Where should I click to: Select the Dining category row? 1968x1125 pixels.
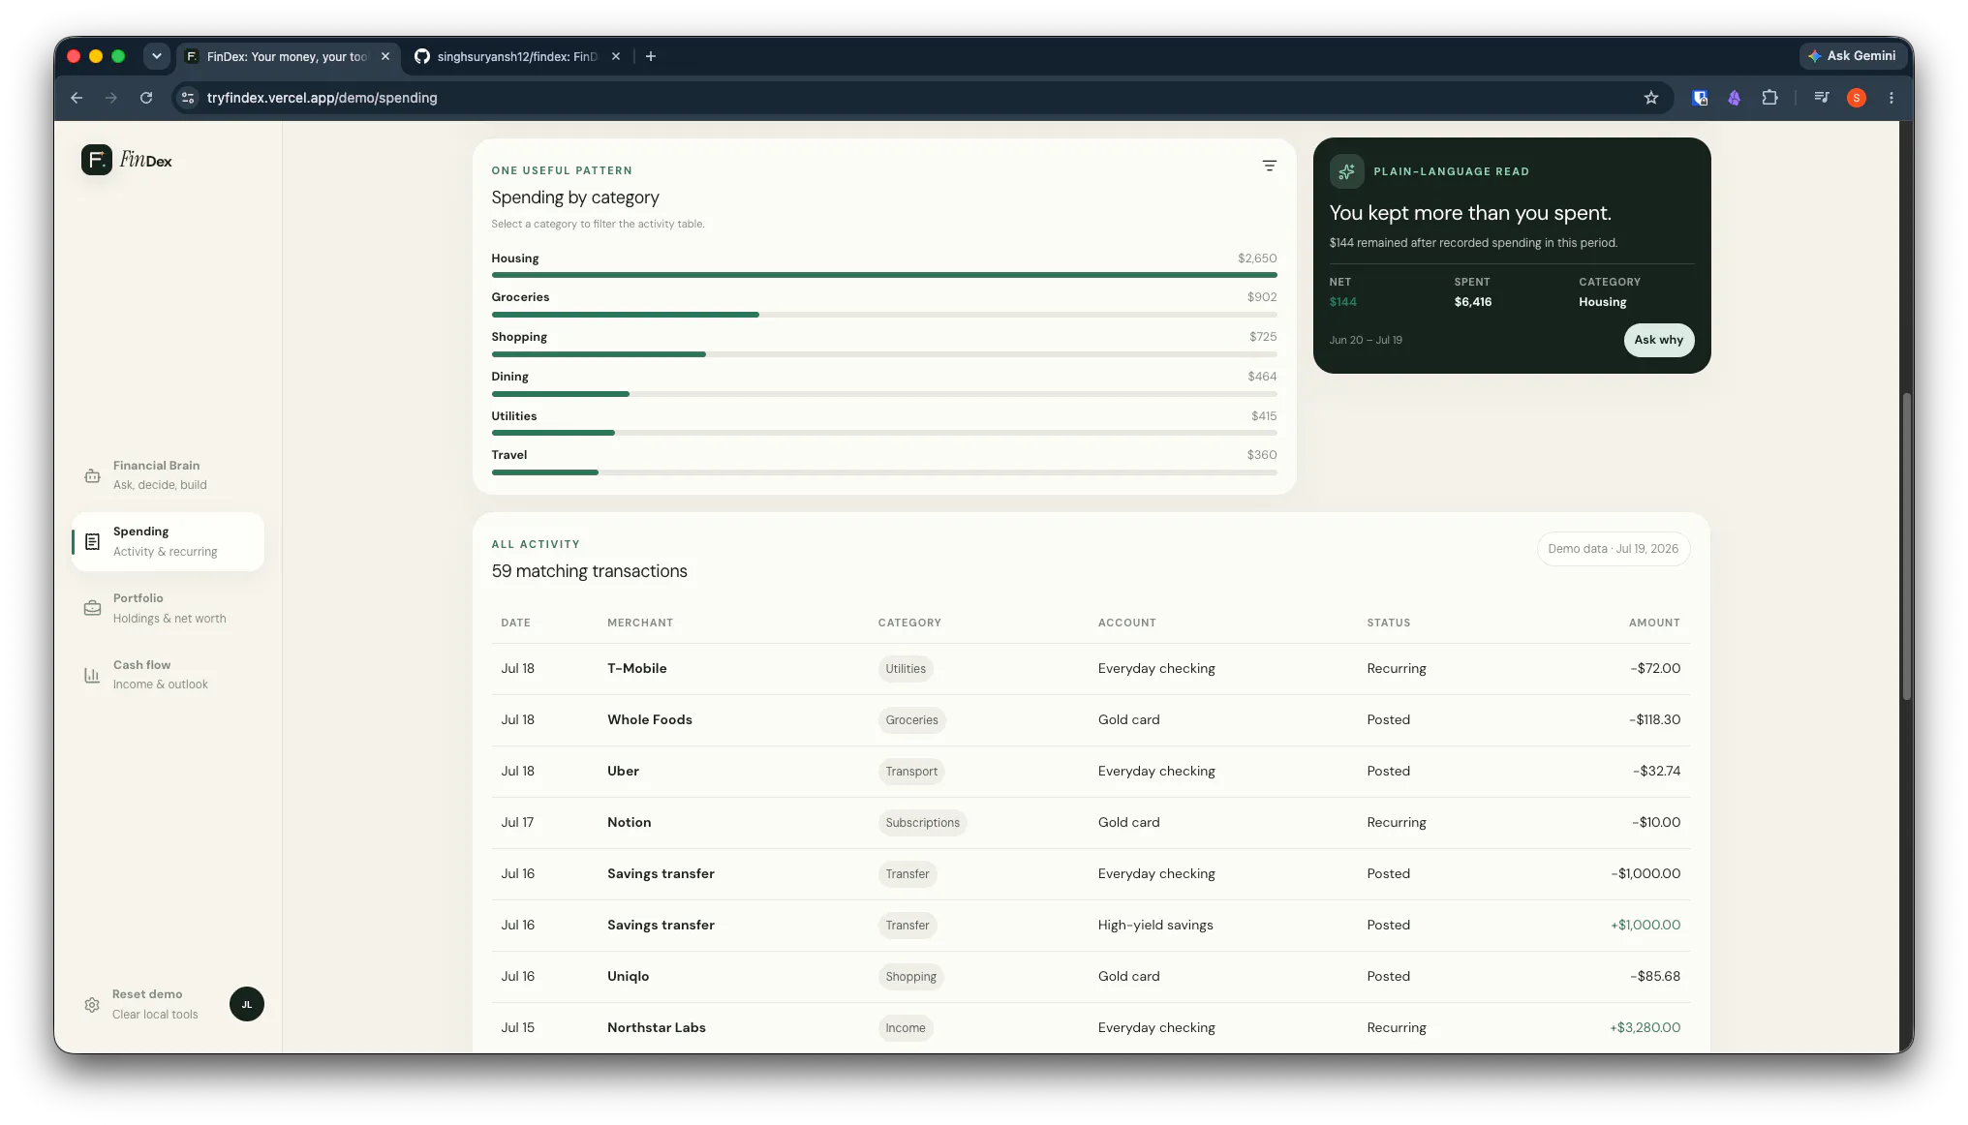(883, 384)
